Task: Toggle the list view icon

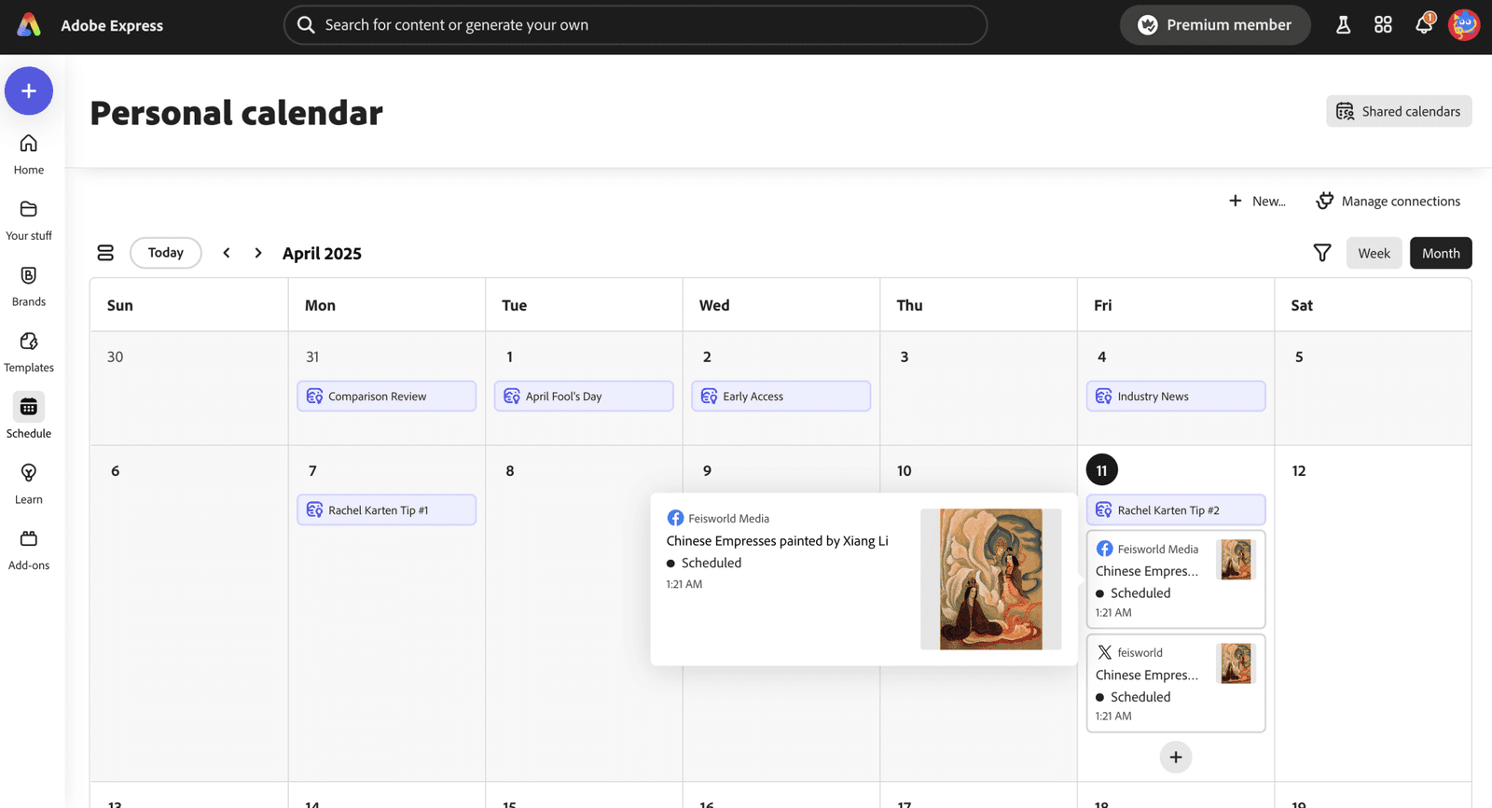Action: click(105, 253)
